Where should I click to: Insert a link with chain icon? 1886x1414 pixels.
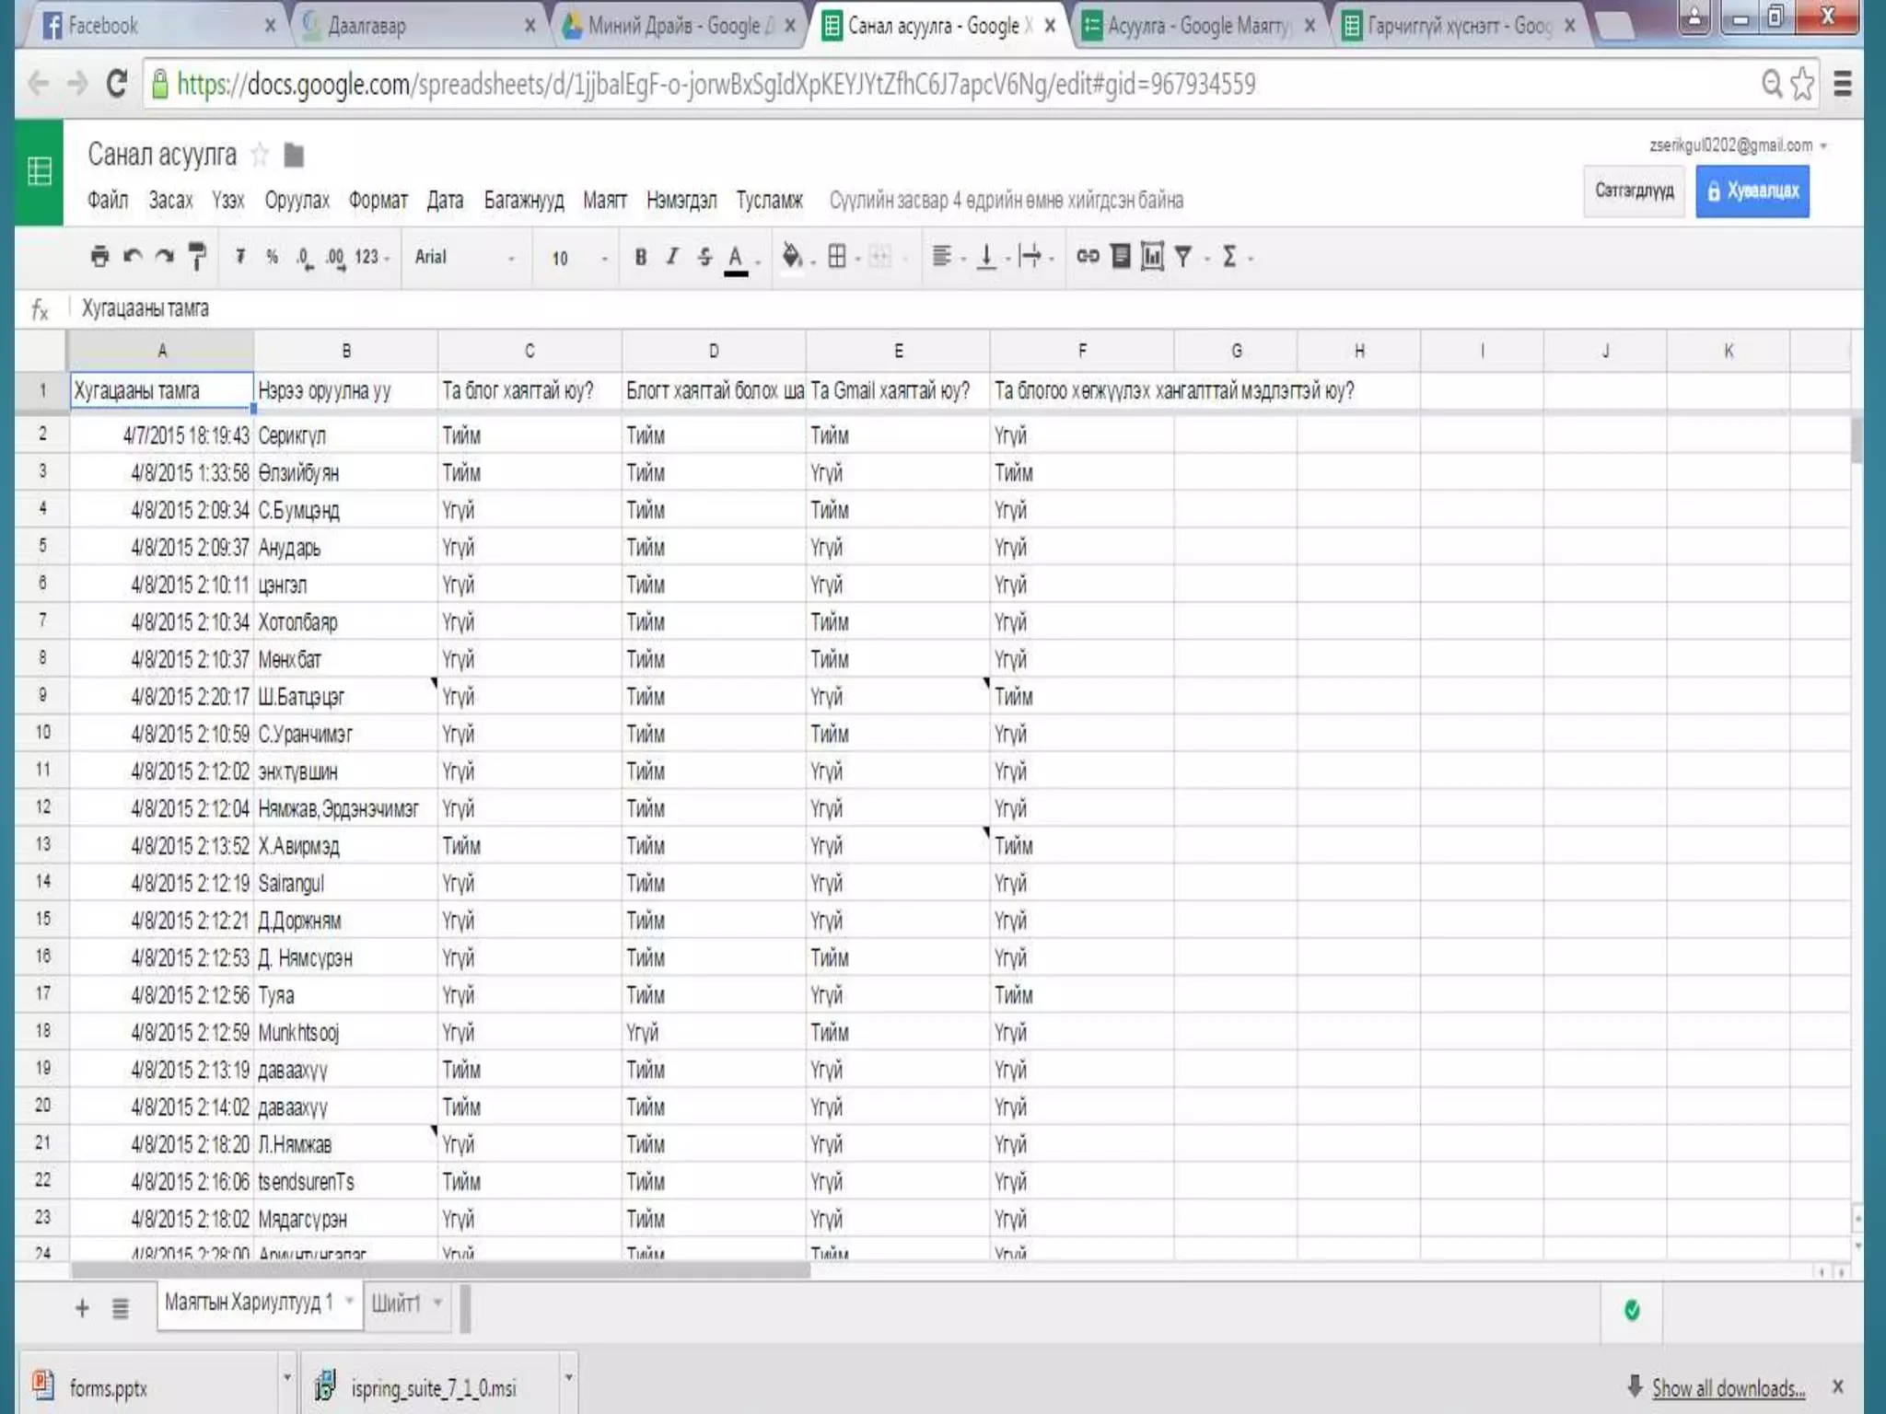[x=1088, y=257]
